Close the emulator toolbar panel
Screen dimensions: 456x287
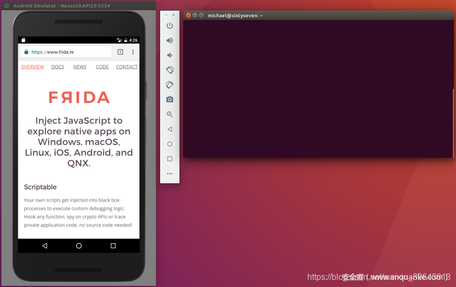tap(173, 15)
